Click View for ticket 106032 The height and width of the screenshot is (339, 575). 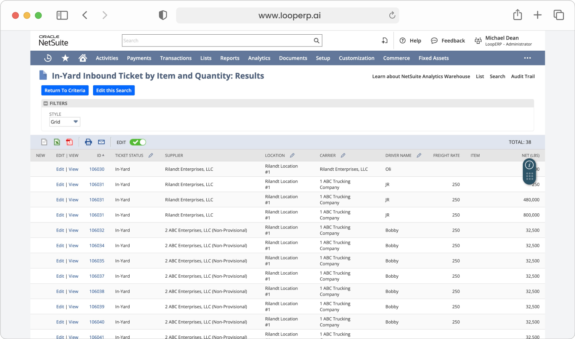[x=74, y=230]
